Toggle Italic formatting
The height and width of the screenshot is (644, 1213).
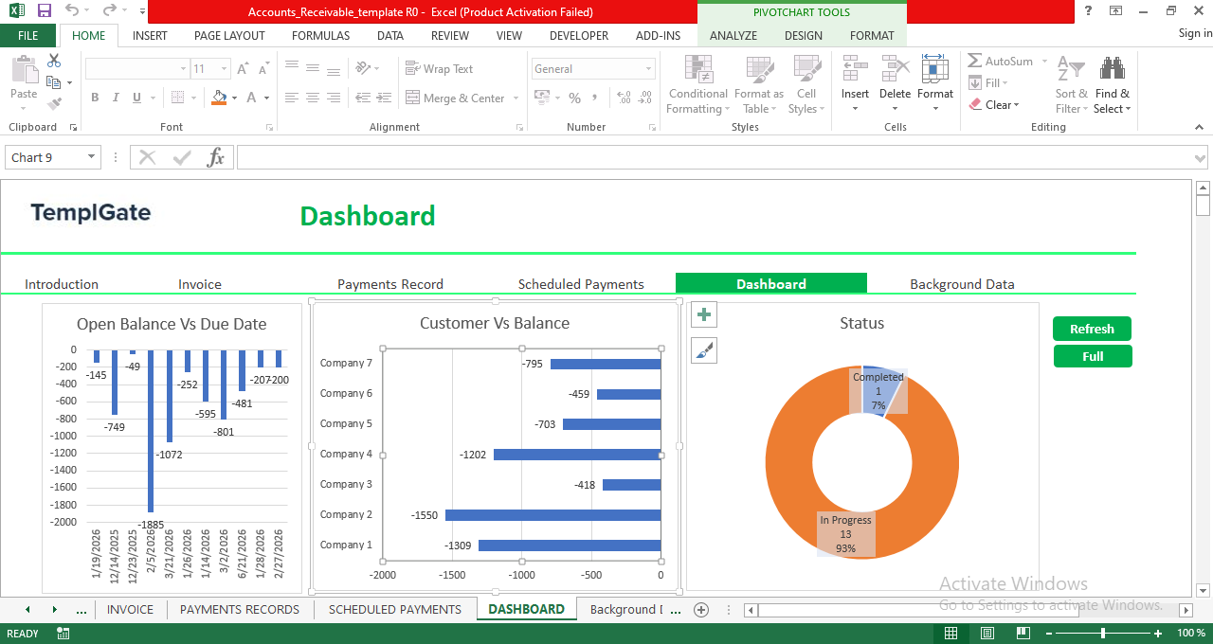[x=116, y=98]
